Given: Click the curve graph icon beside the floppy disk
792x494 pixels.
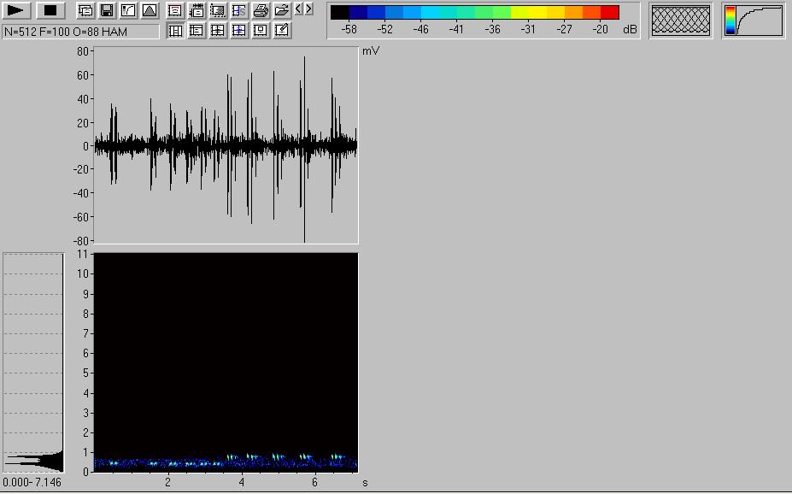Looking at the screenshot, I should tap(128, 11).
